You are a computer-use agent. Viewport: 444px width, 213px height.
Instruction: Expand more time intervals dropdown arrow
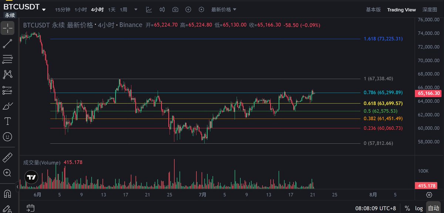[137, 10]
